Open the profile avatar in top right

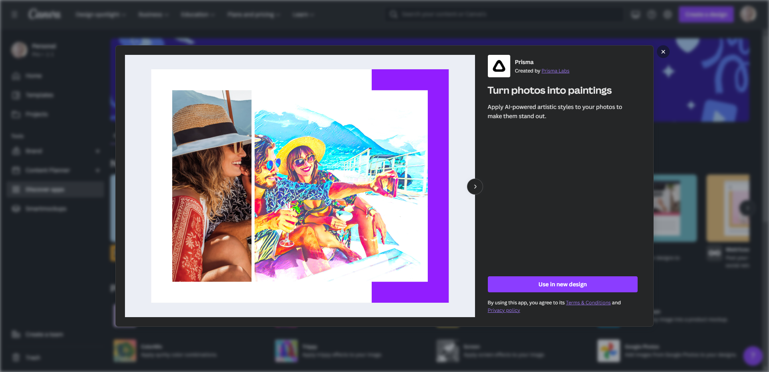pyautogui.click(x=748, y=14)
